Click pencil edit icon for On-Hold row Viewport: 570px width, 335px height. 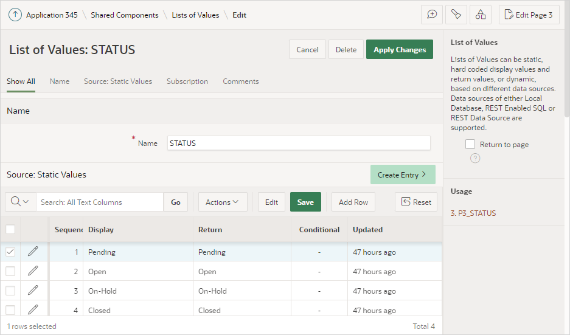33,290
